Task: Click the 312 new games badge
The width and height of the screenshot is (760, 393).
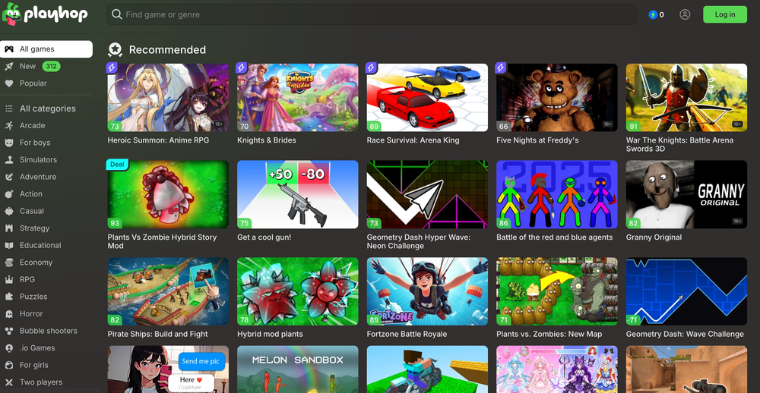Action: [x=52, y=66]
